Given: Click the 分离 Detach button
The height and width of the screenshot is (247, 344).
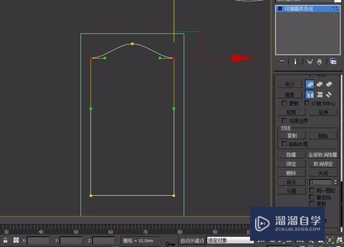Looking at the screenshot, I should [x=291, y=191].
